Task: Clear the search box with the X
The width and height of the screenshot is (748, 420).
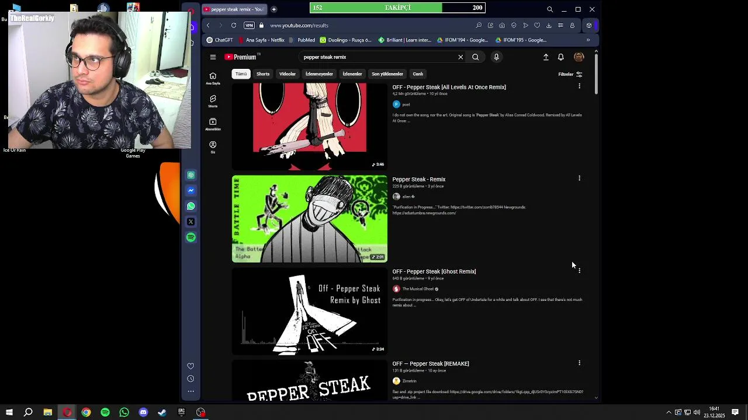Action: 460,57
